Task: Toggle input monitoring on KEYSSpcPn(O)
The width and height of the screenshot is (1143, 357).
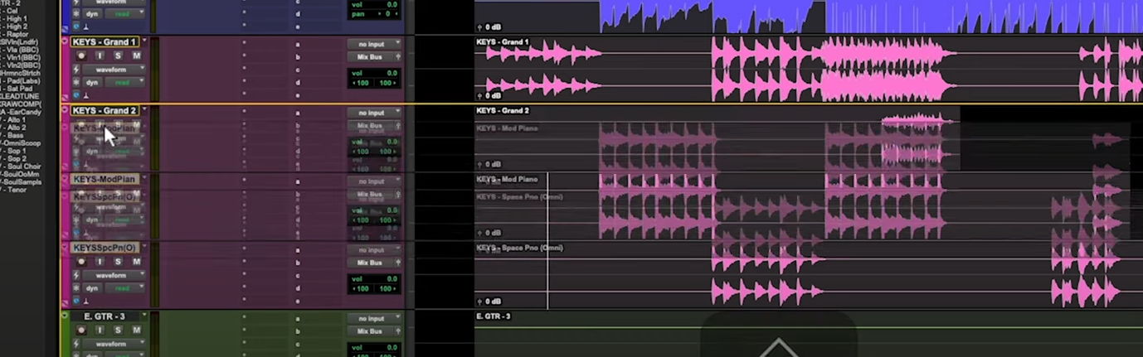Action: tap(100, 262)
